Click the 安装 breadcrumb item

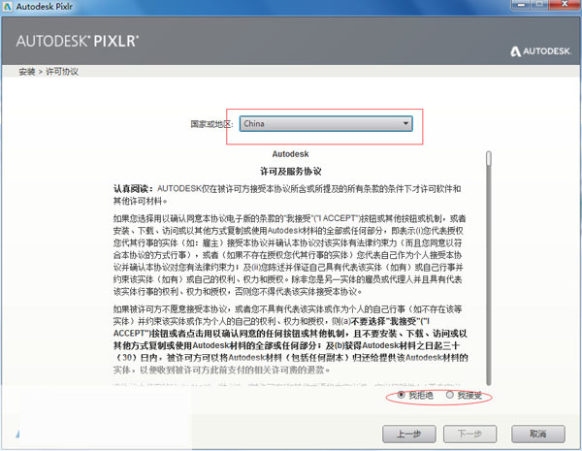click(x=27, y=72)
